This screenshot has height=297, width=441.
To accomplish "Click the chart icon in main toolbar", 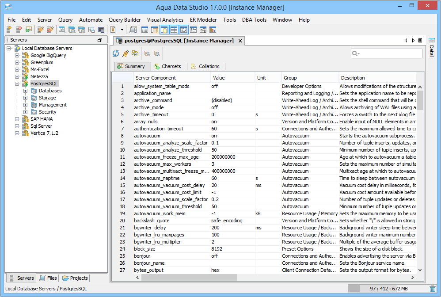I will point(213,30).
